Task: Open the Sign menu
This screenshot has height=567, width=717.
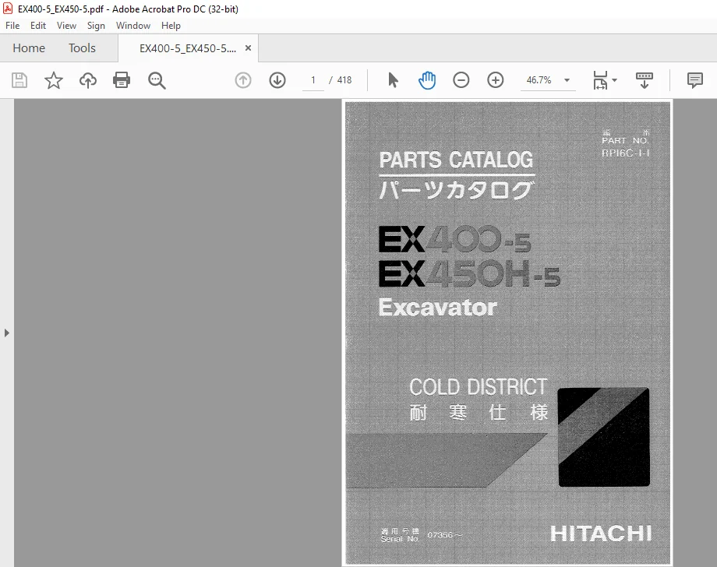Action: click(x=96, y=26)
